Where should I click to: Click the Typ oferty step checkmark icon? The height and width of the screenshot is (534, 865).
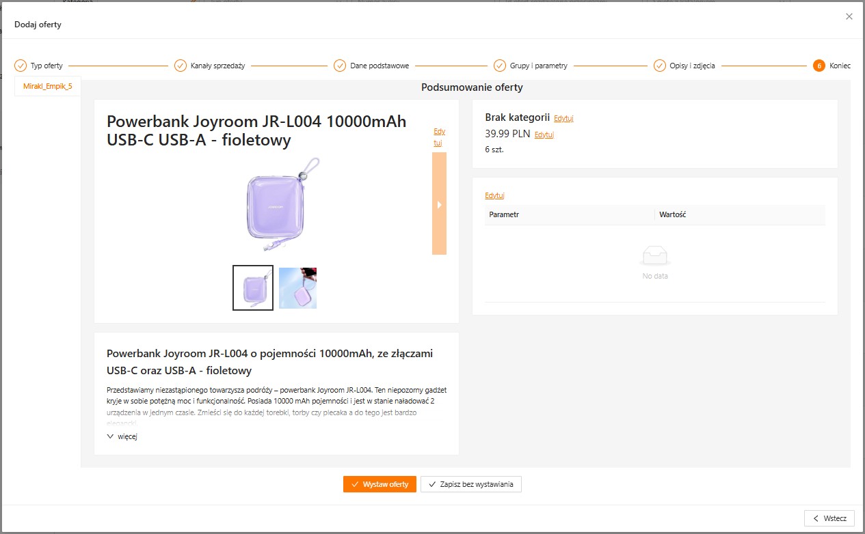click(21, 66)
